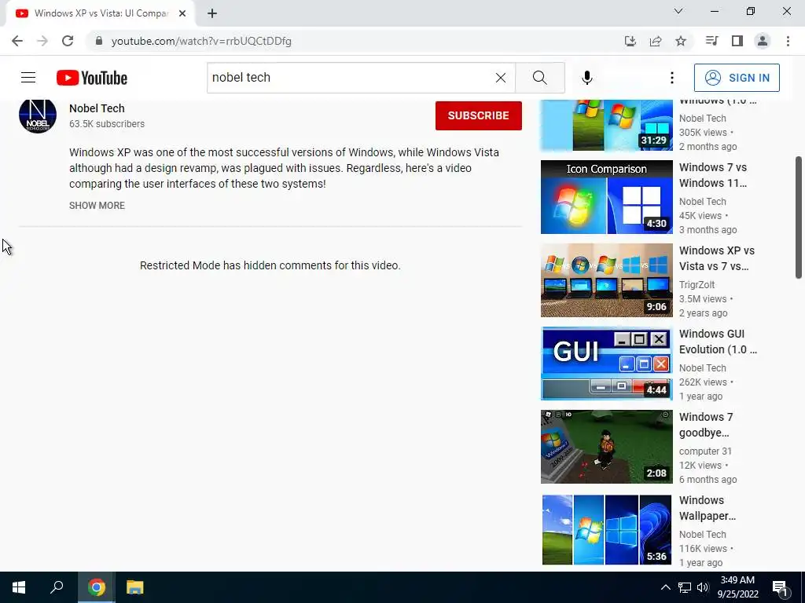Viewport: 805px width, 603px height.
Task: Open Nobel Tech channel avatar
Action: click(38, 115)
